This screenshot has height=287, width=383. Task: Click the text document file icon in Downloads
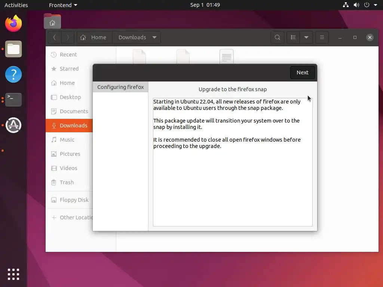pyautogui.click(x=226, y=56)
